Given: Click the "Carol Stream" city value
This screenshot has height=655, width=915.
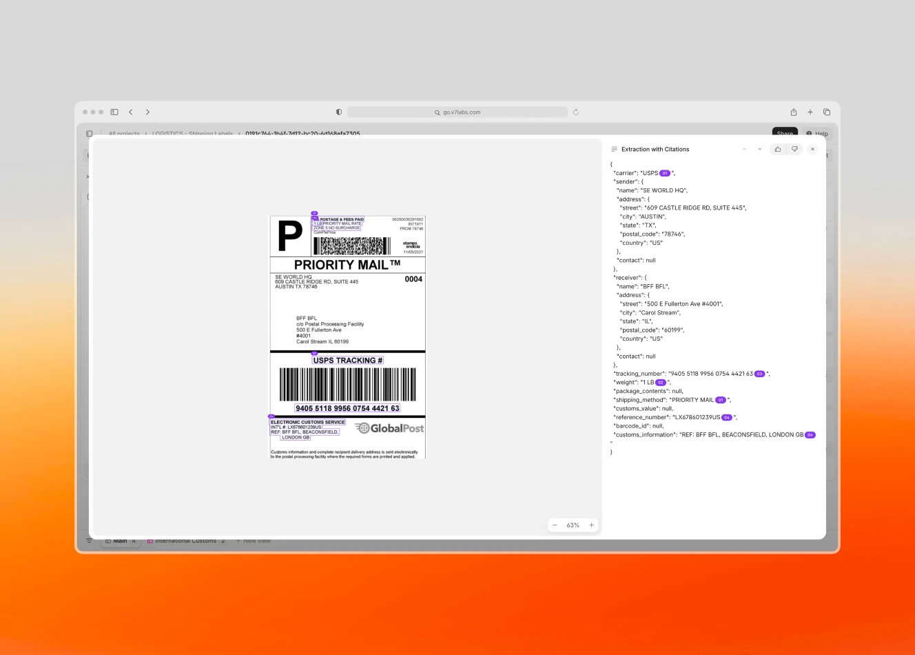Looking at the screenshot, I should [659, 312].
